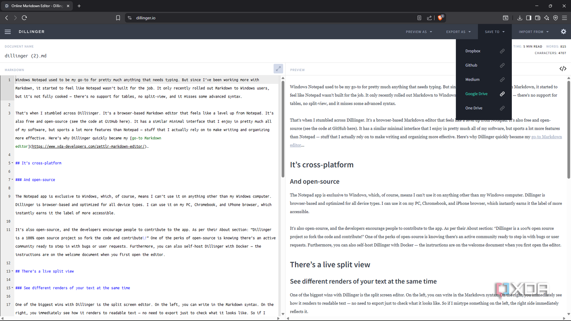Toggle the browser sidebar panel

(x=529, y=18)
